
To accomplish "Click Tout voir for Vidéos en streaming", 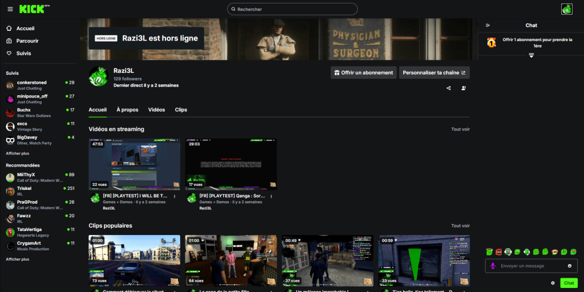I will click(460, 129).
